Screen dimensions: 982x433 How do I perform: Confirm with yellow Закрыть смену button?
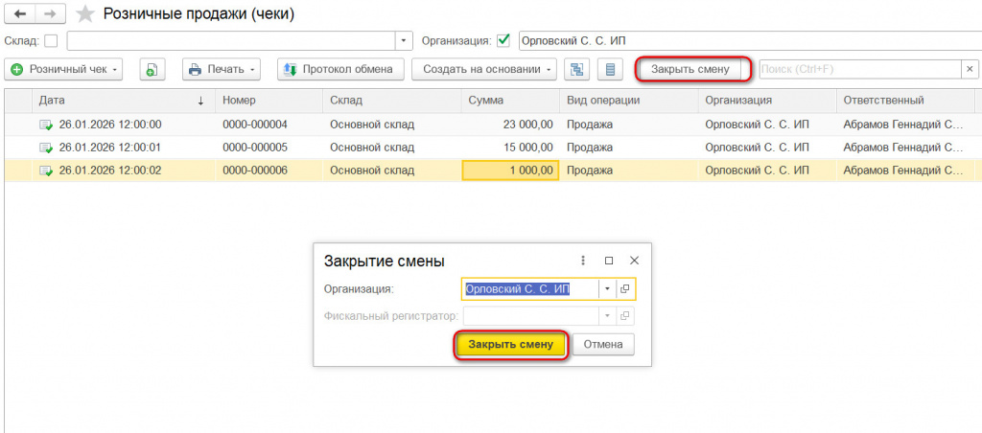tap(510, 345)
